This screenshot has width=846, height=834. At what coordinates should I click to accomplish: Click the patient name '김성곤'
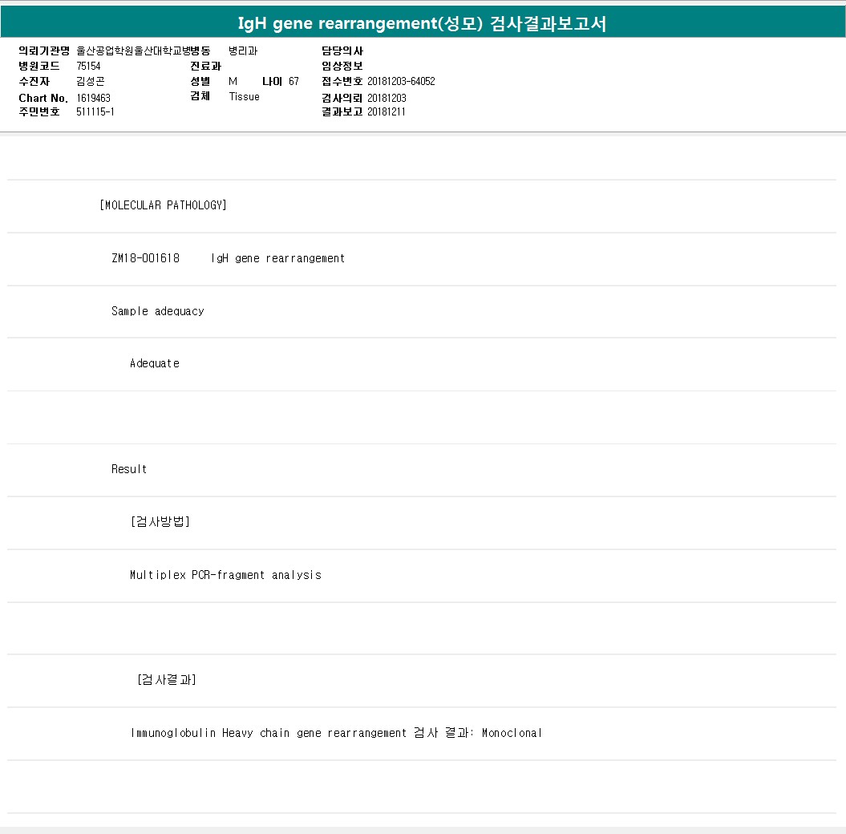coord(90,81)
